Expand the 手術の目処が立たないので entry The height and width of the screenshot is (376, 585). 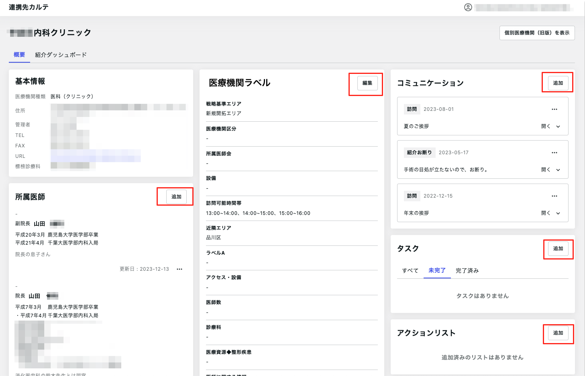point(550,170)
